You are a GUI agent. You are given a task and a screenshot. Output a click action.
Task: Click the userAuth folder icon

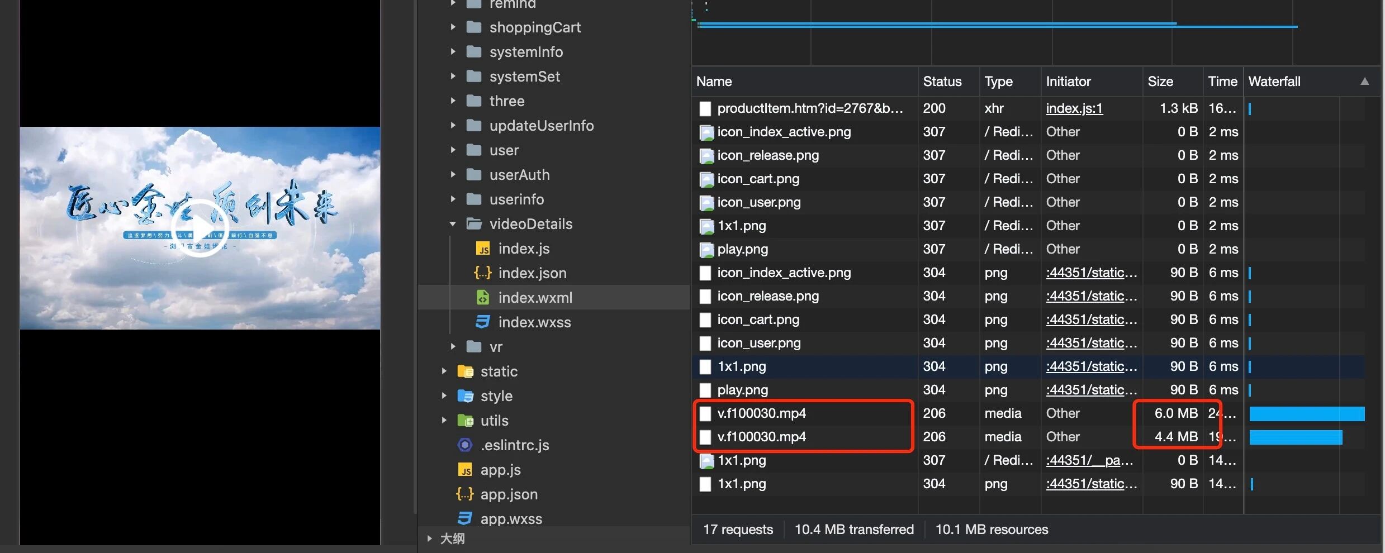point(474,174)
